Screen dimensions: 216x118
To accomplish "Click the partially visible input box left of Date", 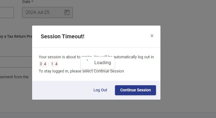I will (x=7, y=12).
